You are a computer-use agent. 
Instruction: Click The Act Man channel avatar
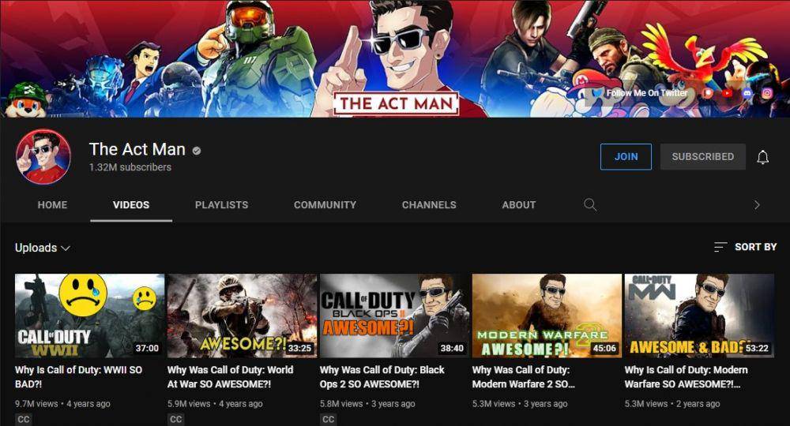(x=43, y=156)
